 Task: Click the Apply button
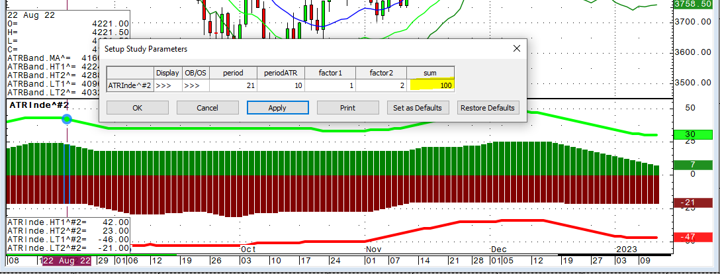pyautogui.click(x=278, y=108)
